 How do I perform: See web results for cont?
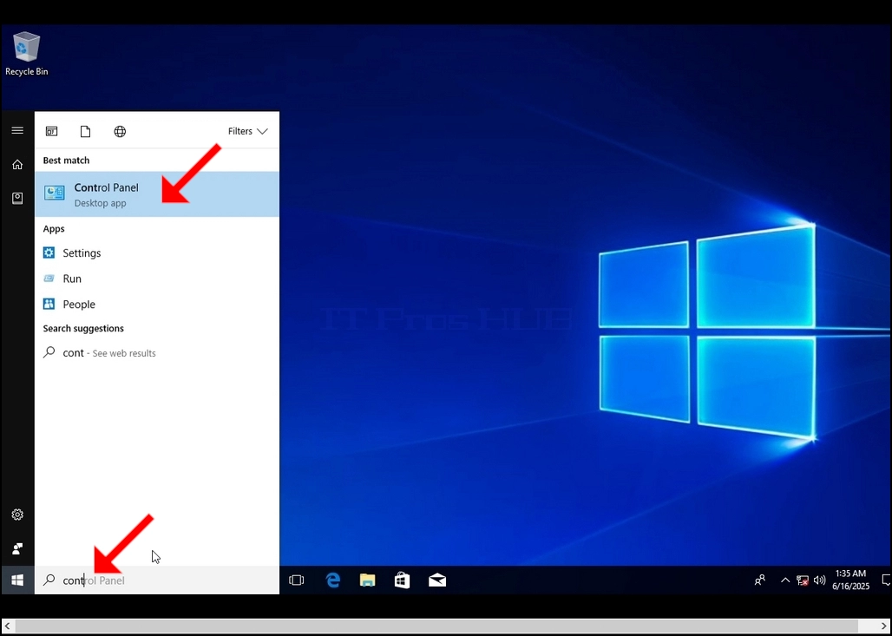[157, 353]
